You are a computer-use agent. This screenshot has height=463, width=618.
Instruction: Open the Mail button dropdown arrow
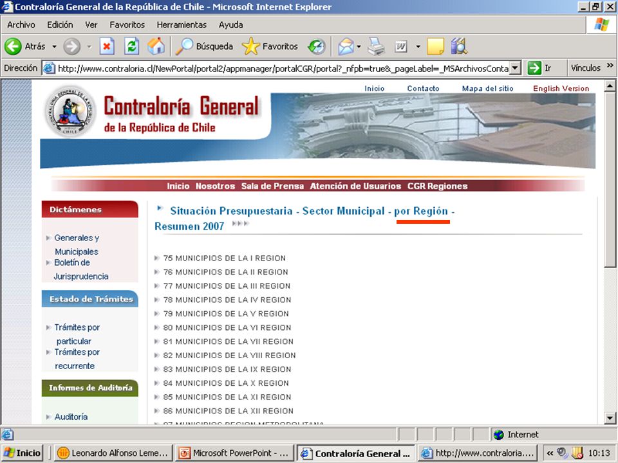click(x=359, y=46)
